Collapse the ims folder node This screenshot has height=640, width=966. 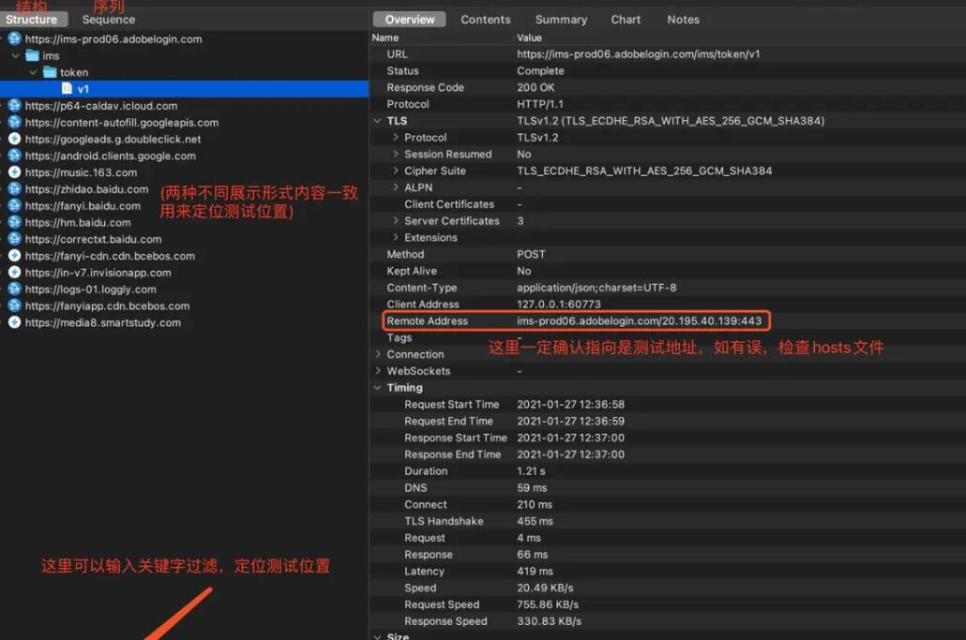click(x=15, y=55)
